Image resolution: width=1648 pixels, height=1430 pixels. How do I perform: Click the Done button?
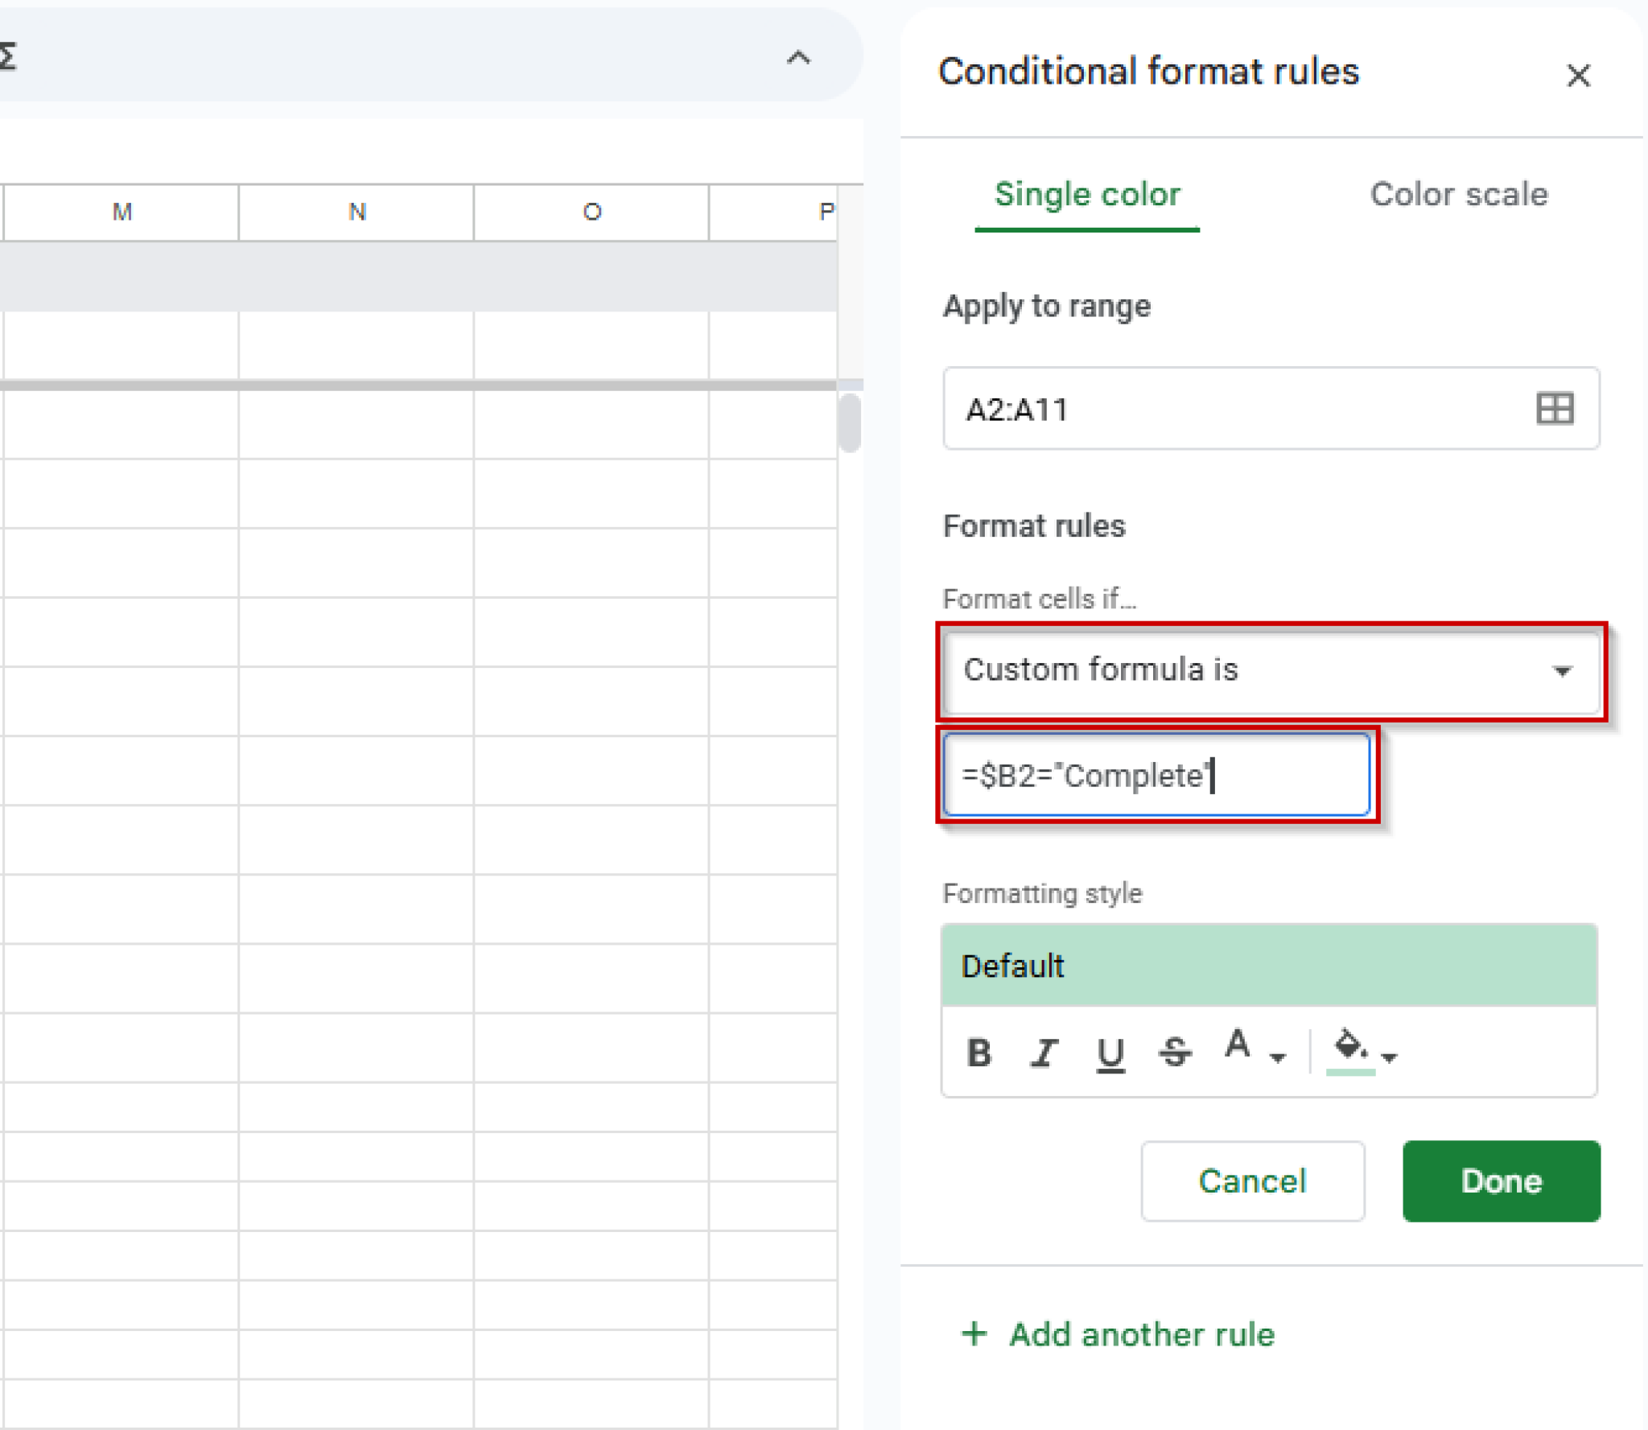point(1500,1181)
